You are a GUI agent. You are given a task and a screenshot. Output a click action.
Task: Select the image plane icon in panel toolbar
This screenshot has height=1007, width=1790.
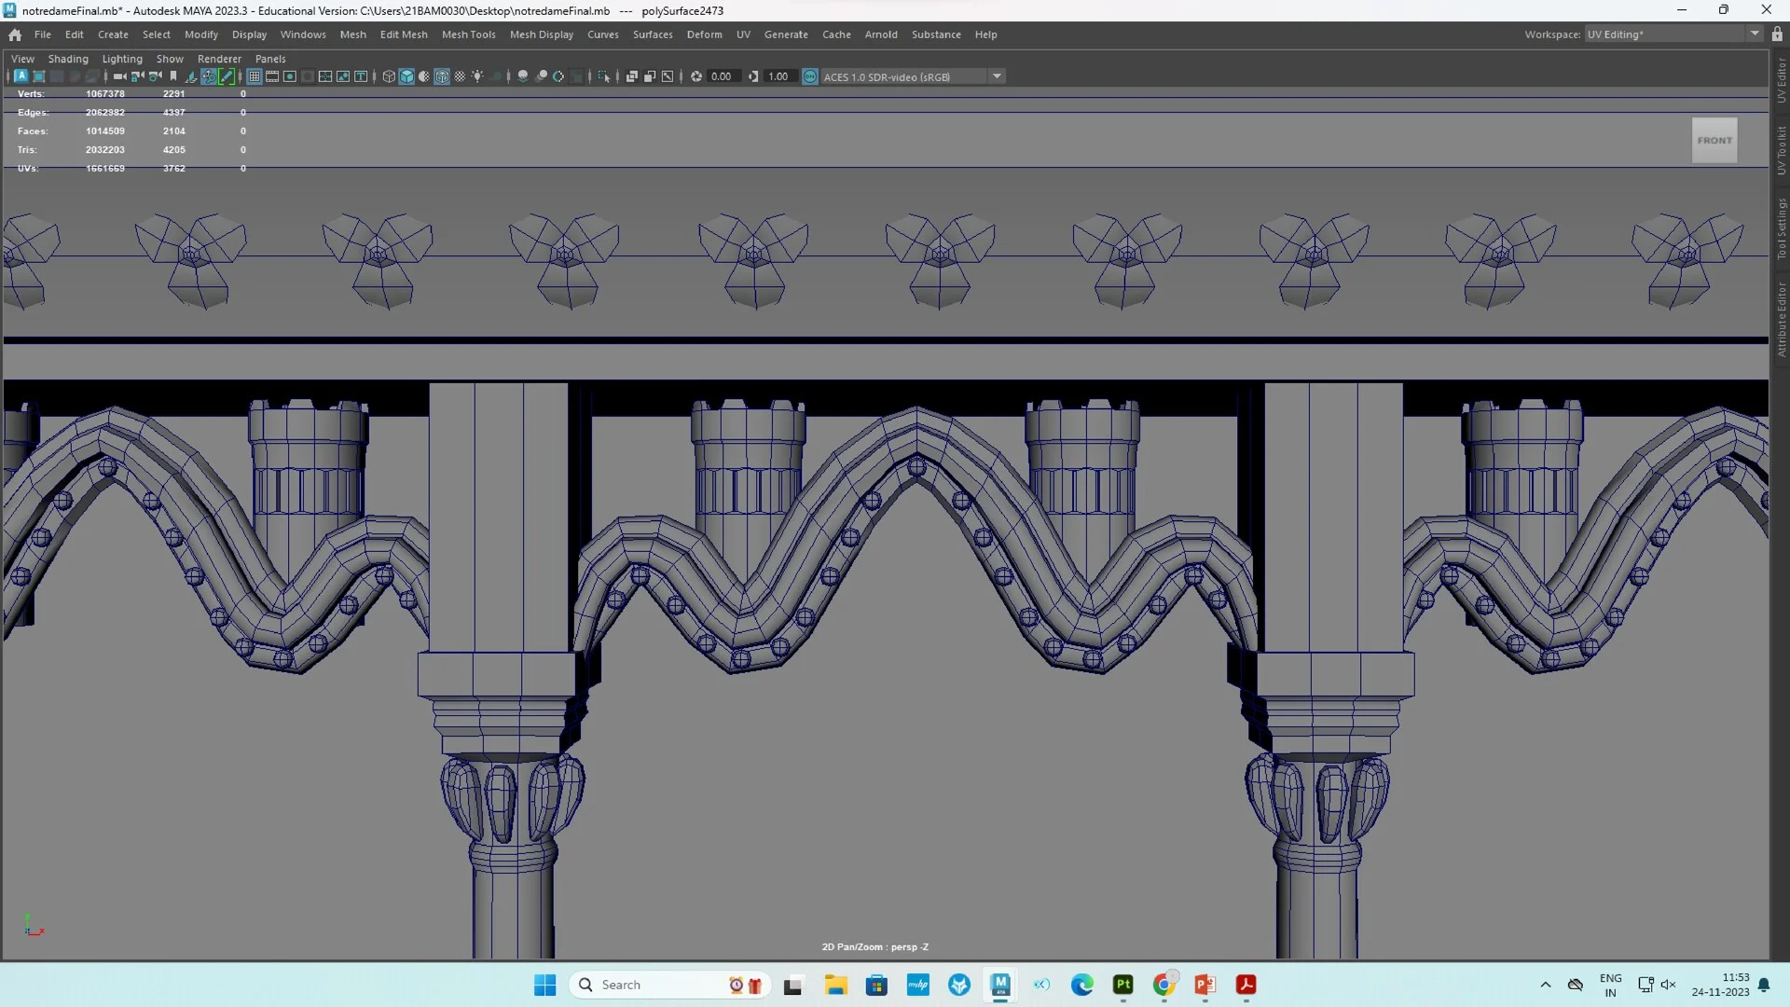pyautogui.click(x=342, y=76)
